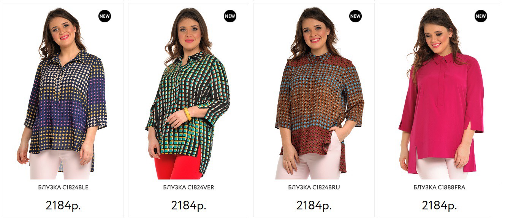Open the brown and blue patterned blouse photo
This screenshot has height=220, width=505.
pyautogui.click(x=314, y=93)
